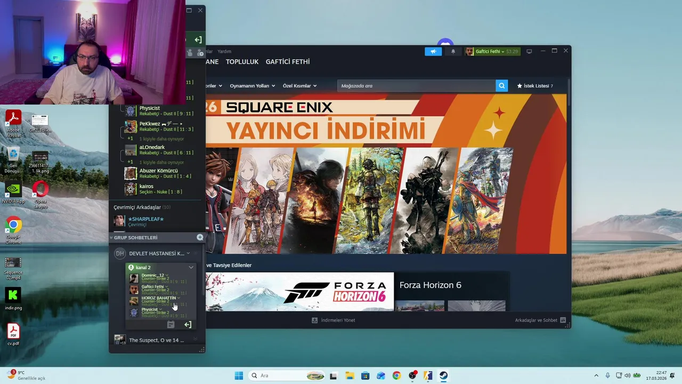Leave voice channel kanal 2 icon
The height and width of the screenshot is (384, 682).
188,324
